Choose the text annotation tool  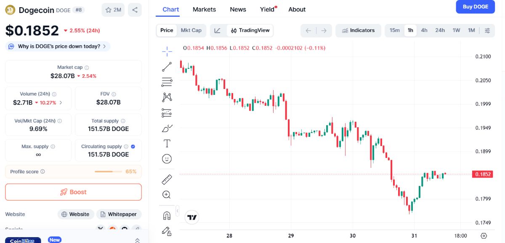coord(167,144)
